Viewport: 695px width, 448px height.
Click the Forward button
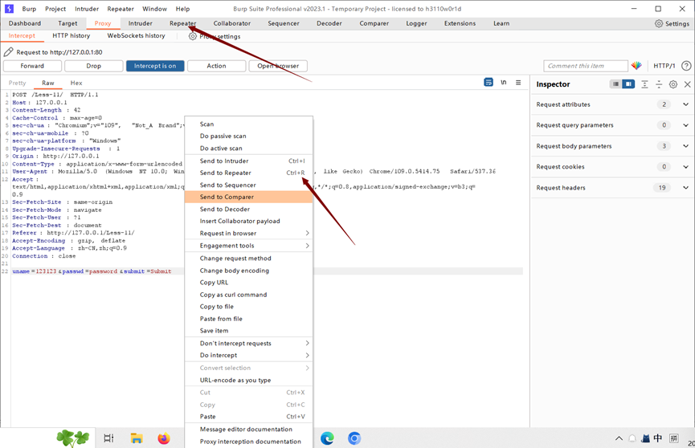tap(32, 66)
